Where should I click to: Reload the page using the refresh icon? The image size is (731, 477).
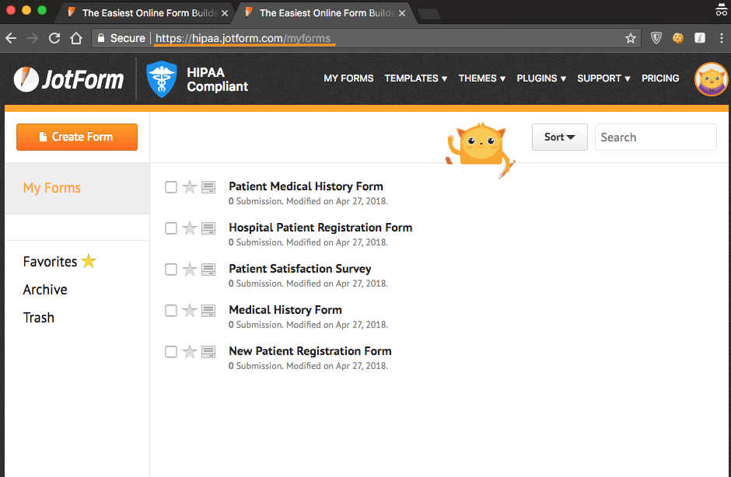(x=54, y=38)
